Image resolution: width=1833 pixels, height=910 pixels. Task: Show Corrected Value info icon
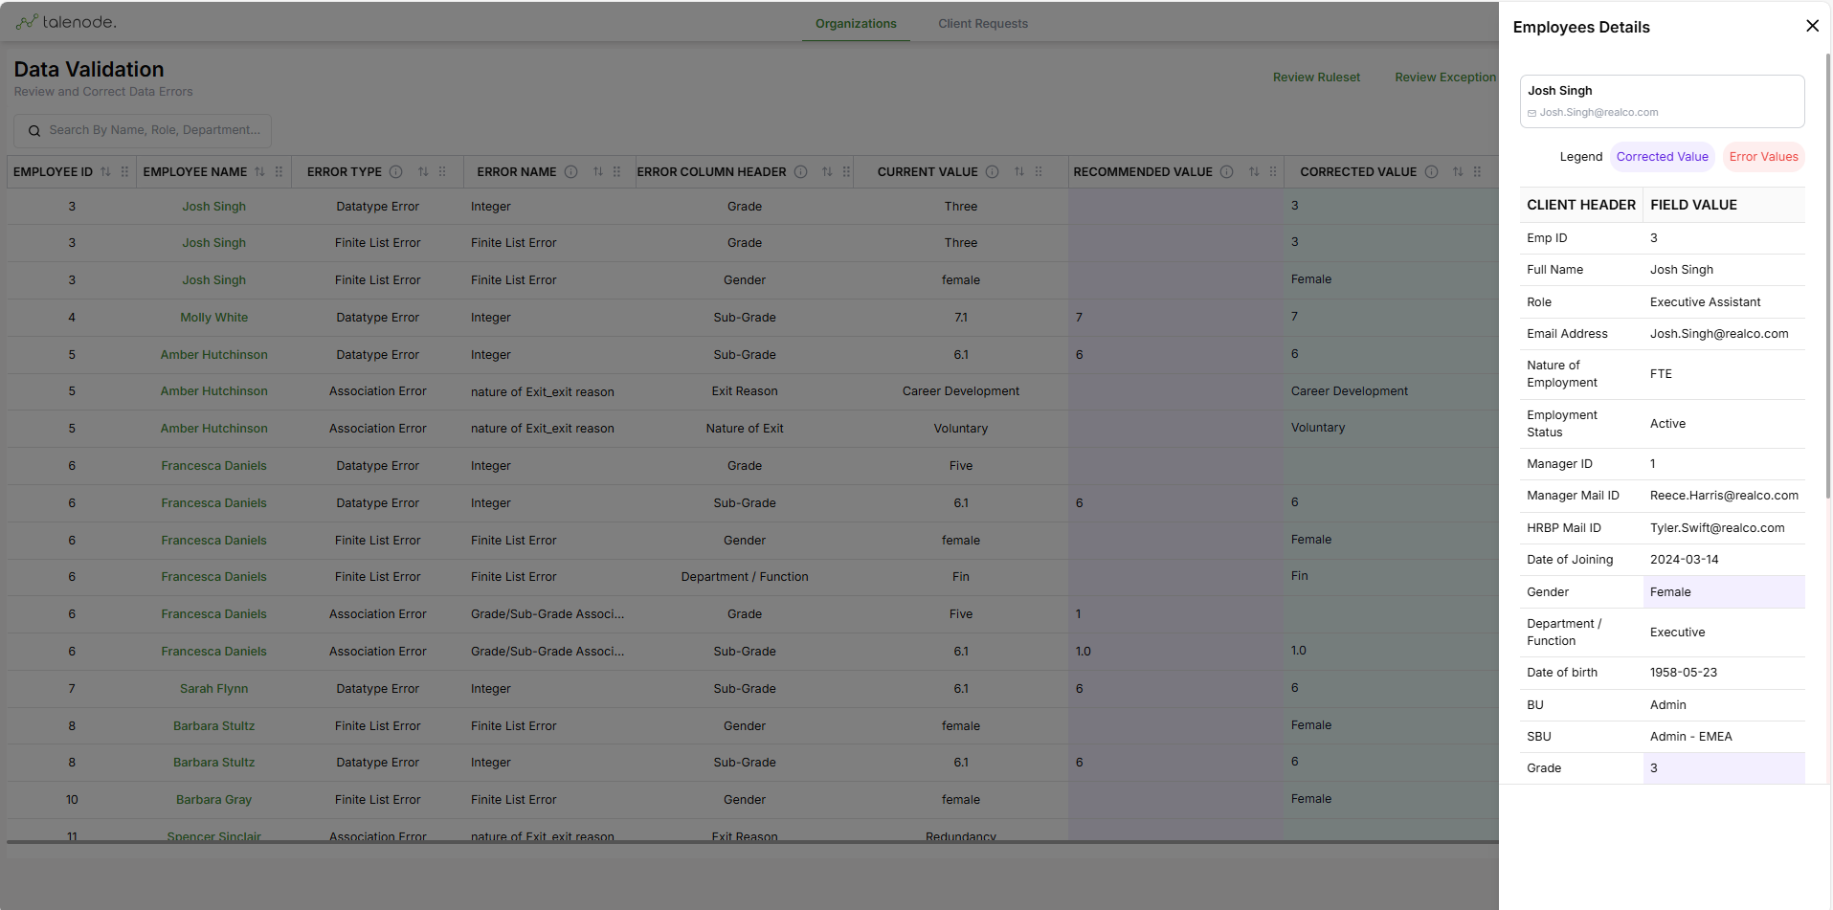pos(1431,171)
